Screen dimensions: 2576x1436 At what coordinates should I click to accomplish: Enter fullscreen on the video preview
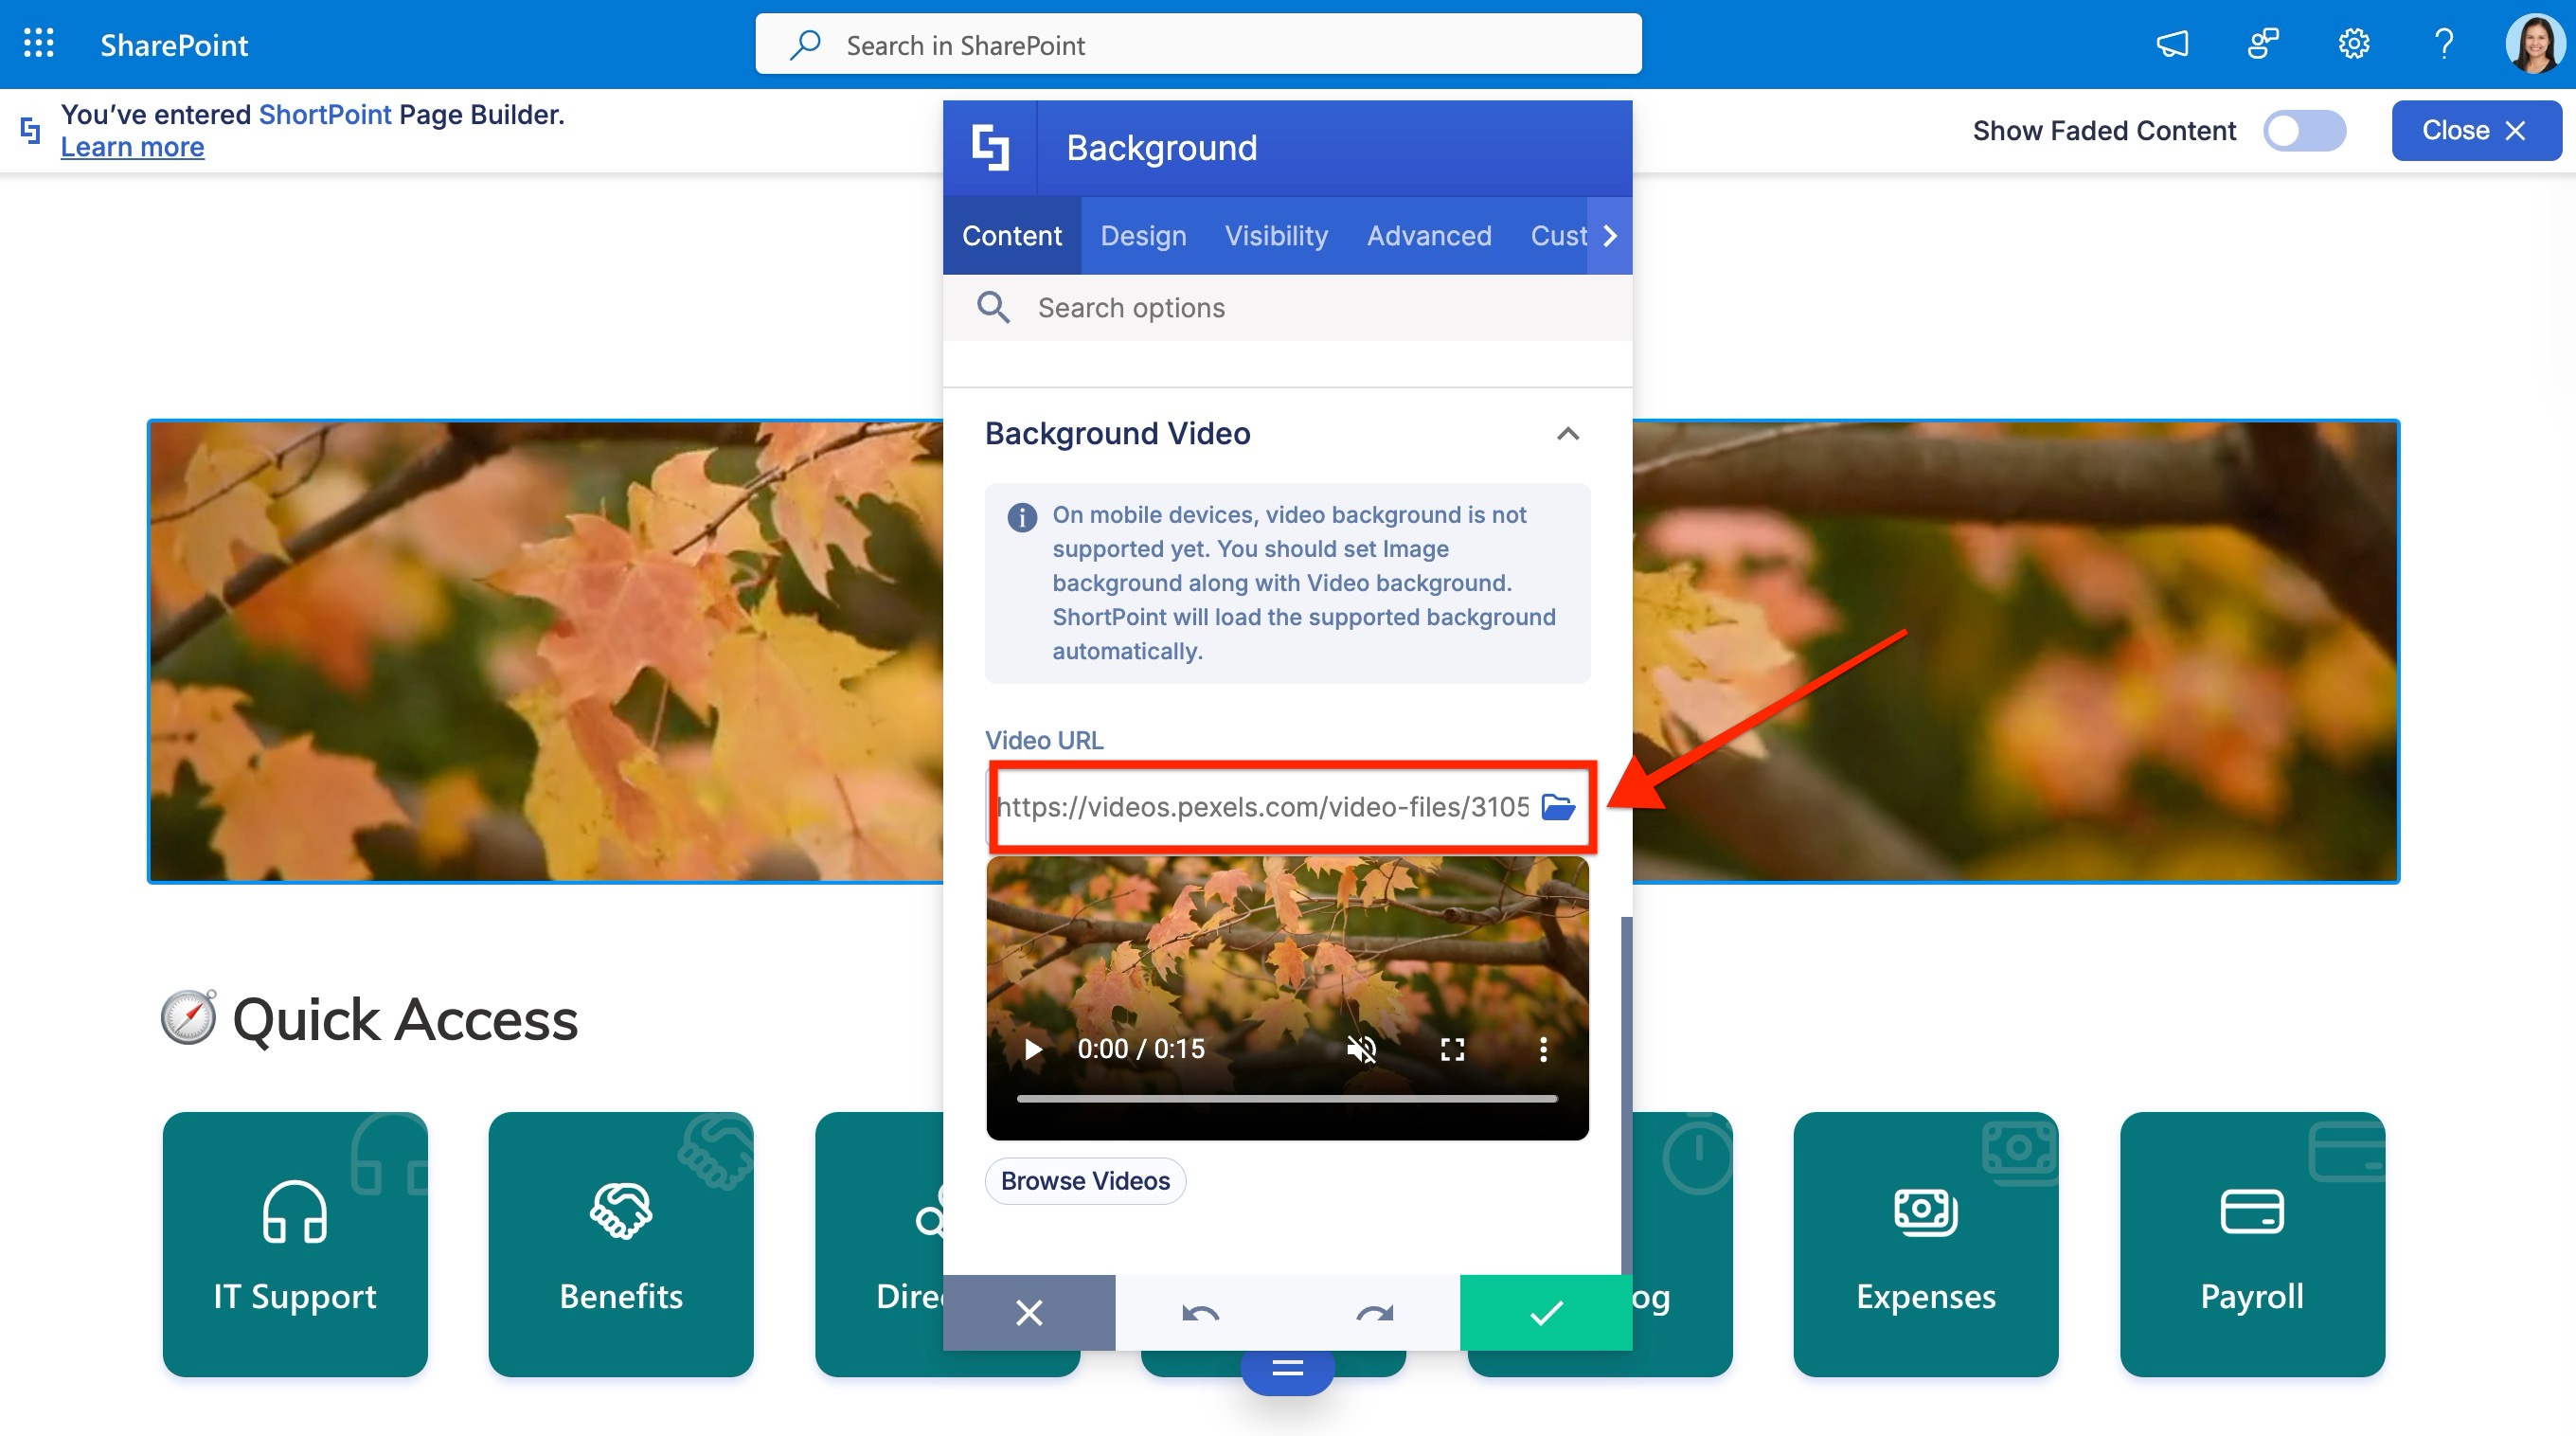pos(1453,1049)
